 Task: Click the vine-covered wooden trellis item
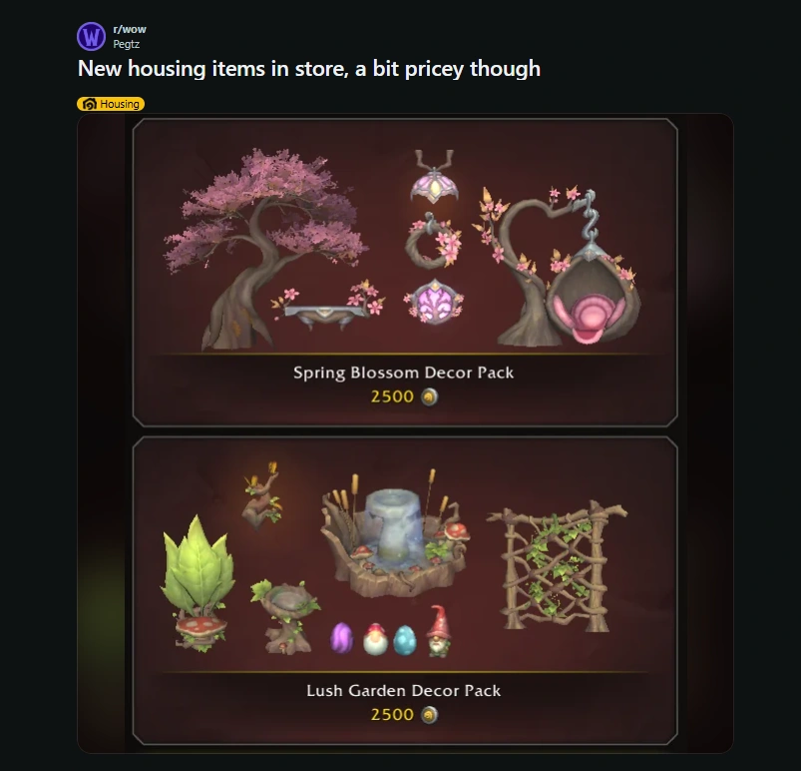coord(557,566)
